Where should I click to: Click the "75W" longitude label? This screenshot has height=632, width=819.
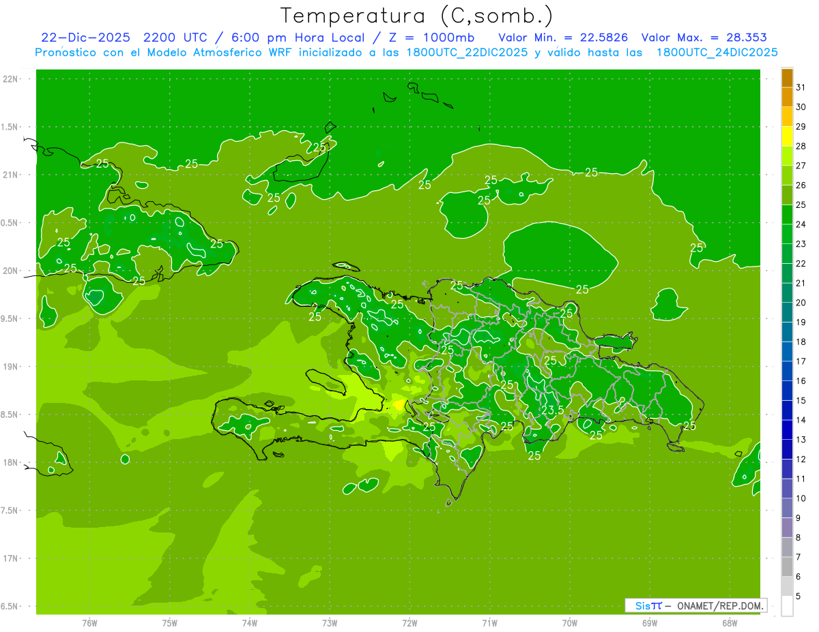coord(169,622)
